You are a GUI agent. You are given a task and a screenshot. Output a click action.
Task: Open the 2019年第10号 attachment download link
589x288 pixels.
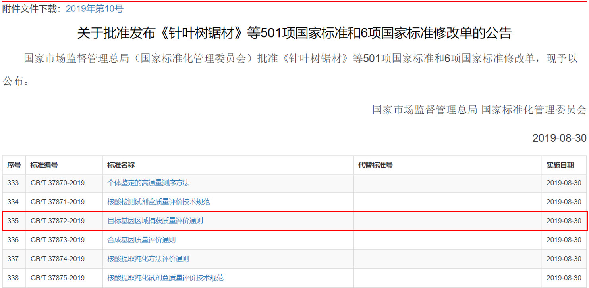click(x=95, y=9)
